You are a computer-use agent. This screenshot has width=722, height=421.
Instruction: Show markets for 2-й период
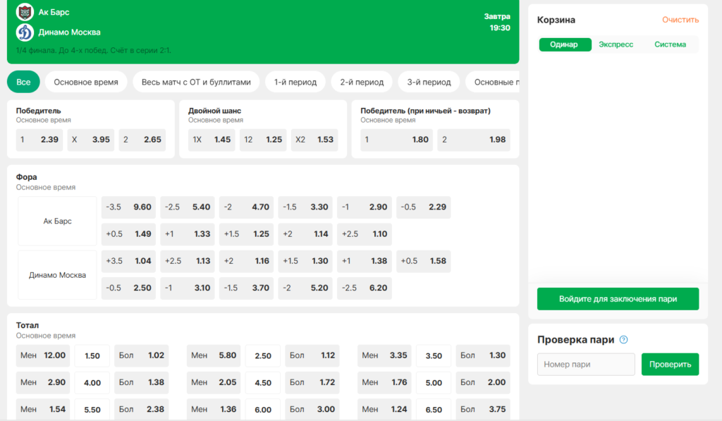point(362,82)
